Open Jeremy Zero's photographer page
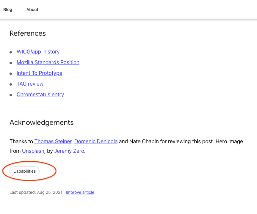Viewport: 257px width, 214px height. (x=69, y=151)
